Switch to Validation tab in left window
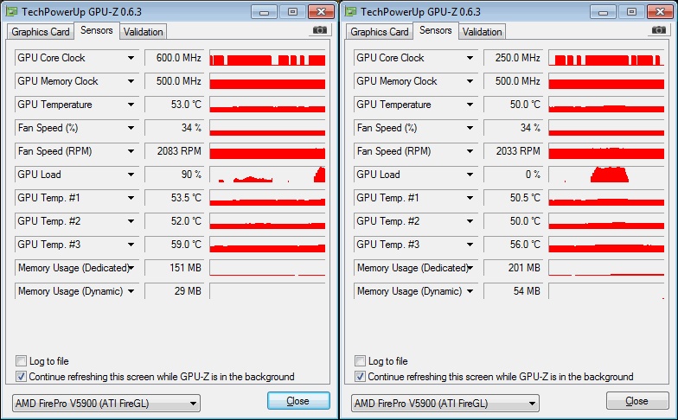The width and height of the screenshot is (678, 420). (x=144, y=32)
